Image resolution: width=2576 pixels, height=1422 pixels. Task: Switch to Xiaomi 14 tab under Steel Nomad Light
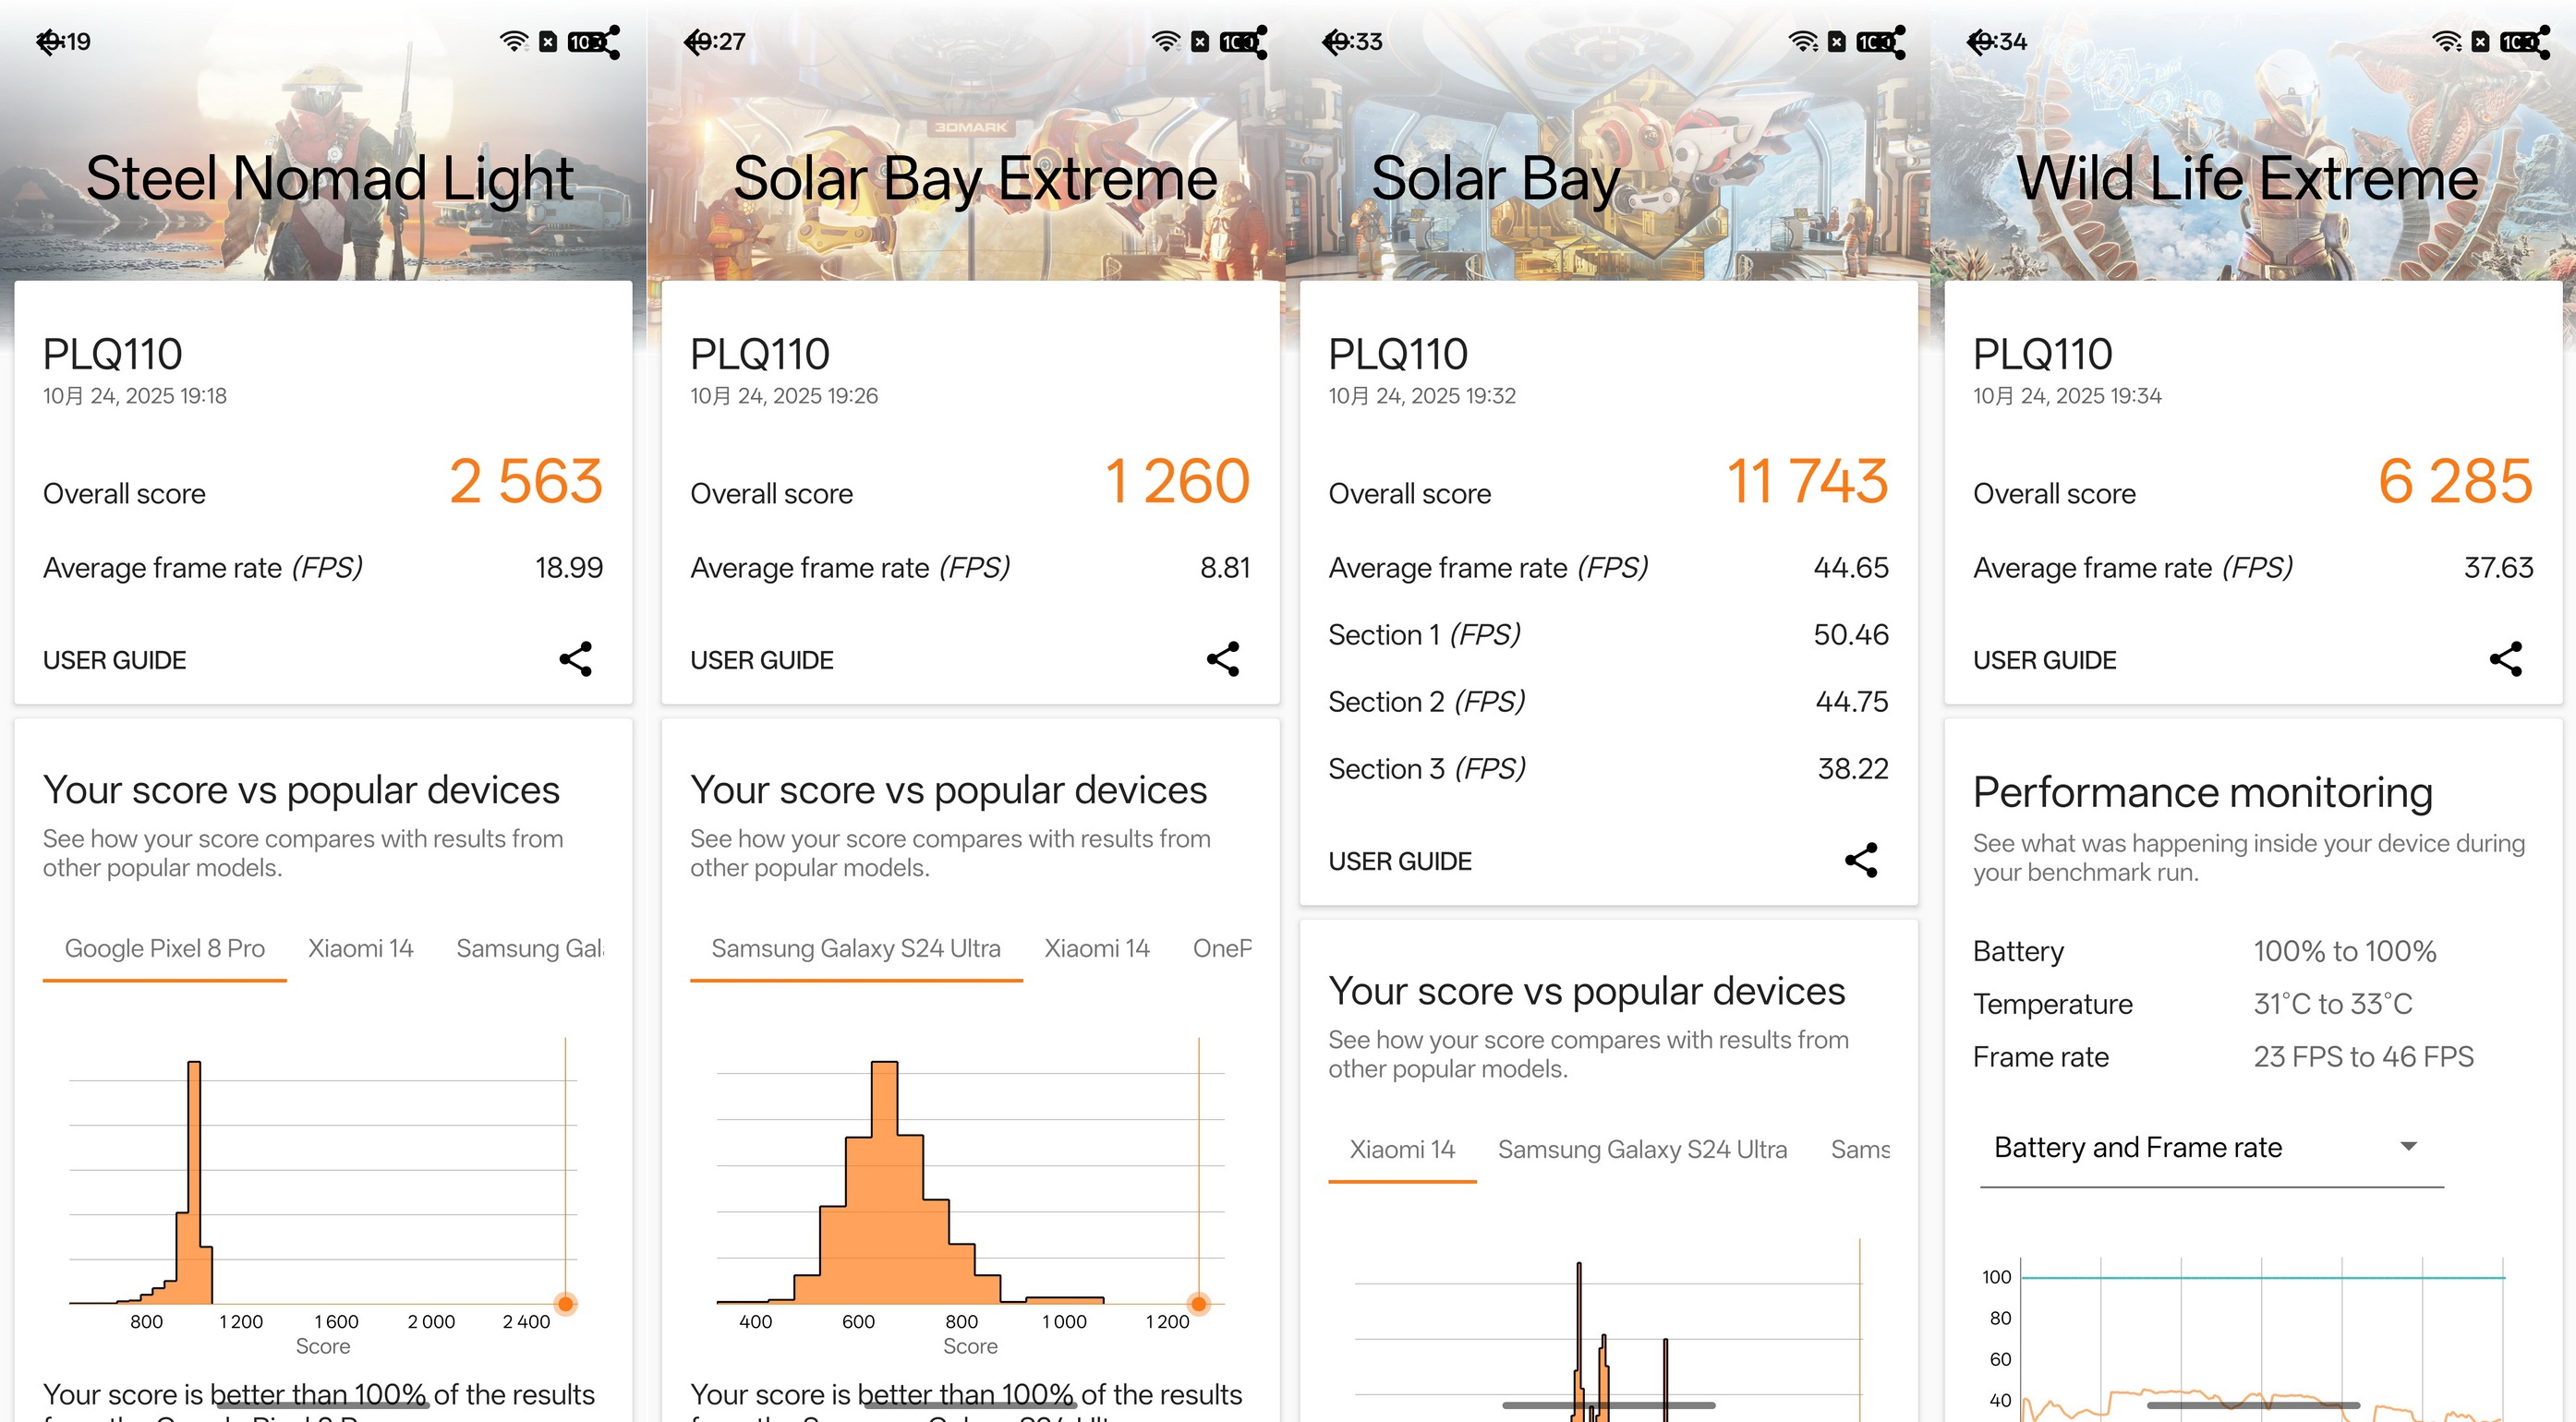(x=360, y=948)
